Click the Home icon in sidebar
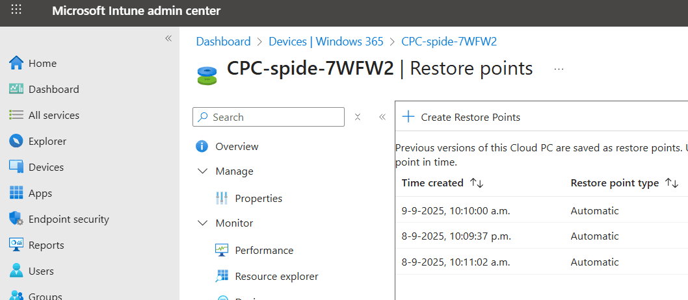 tap(16, 63)
